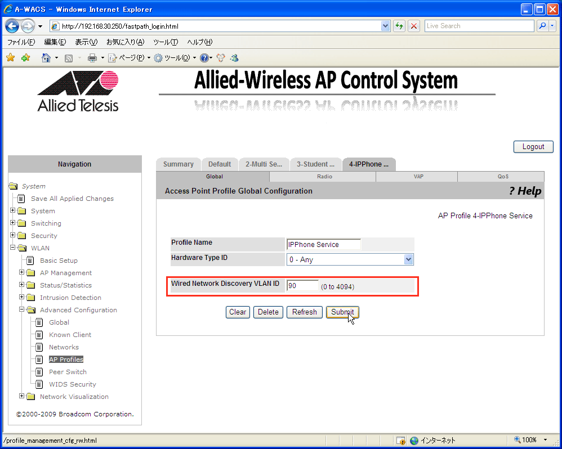Click the Live Search input box
The height and width of the screenshot is (449, 562).
coord(479,26)
